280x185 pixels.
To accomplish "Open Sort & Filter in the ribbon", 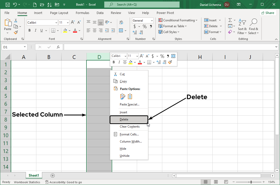I will (x=242, y=26).
